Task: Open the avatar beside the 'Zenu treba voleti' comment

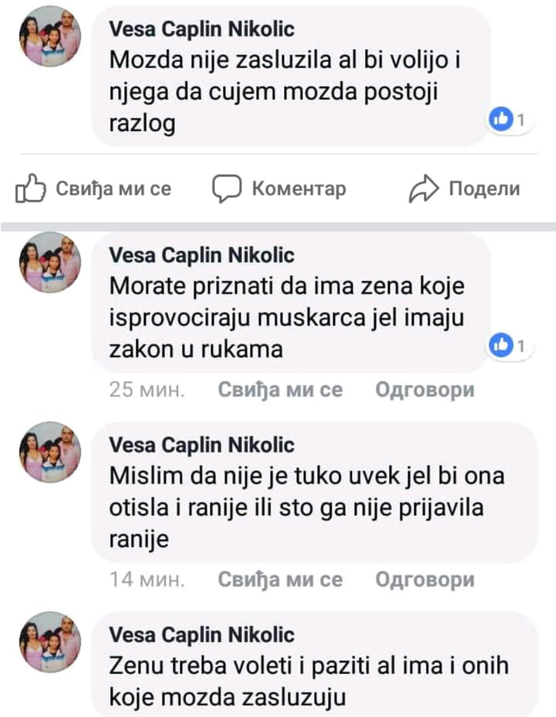Action: (51, 642)
